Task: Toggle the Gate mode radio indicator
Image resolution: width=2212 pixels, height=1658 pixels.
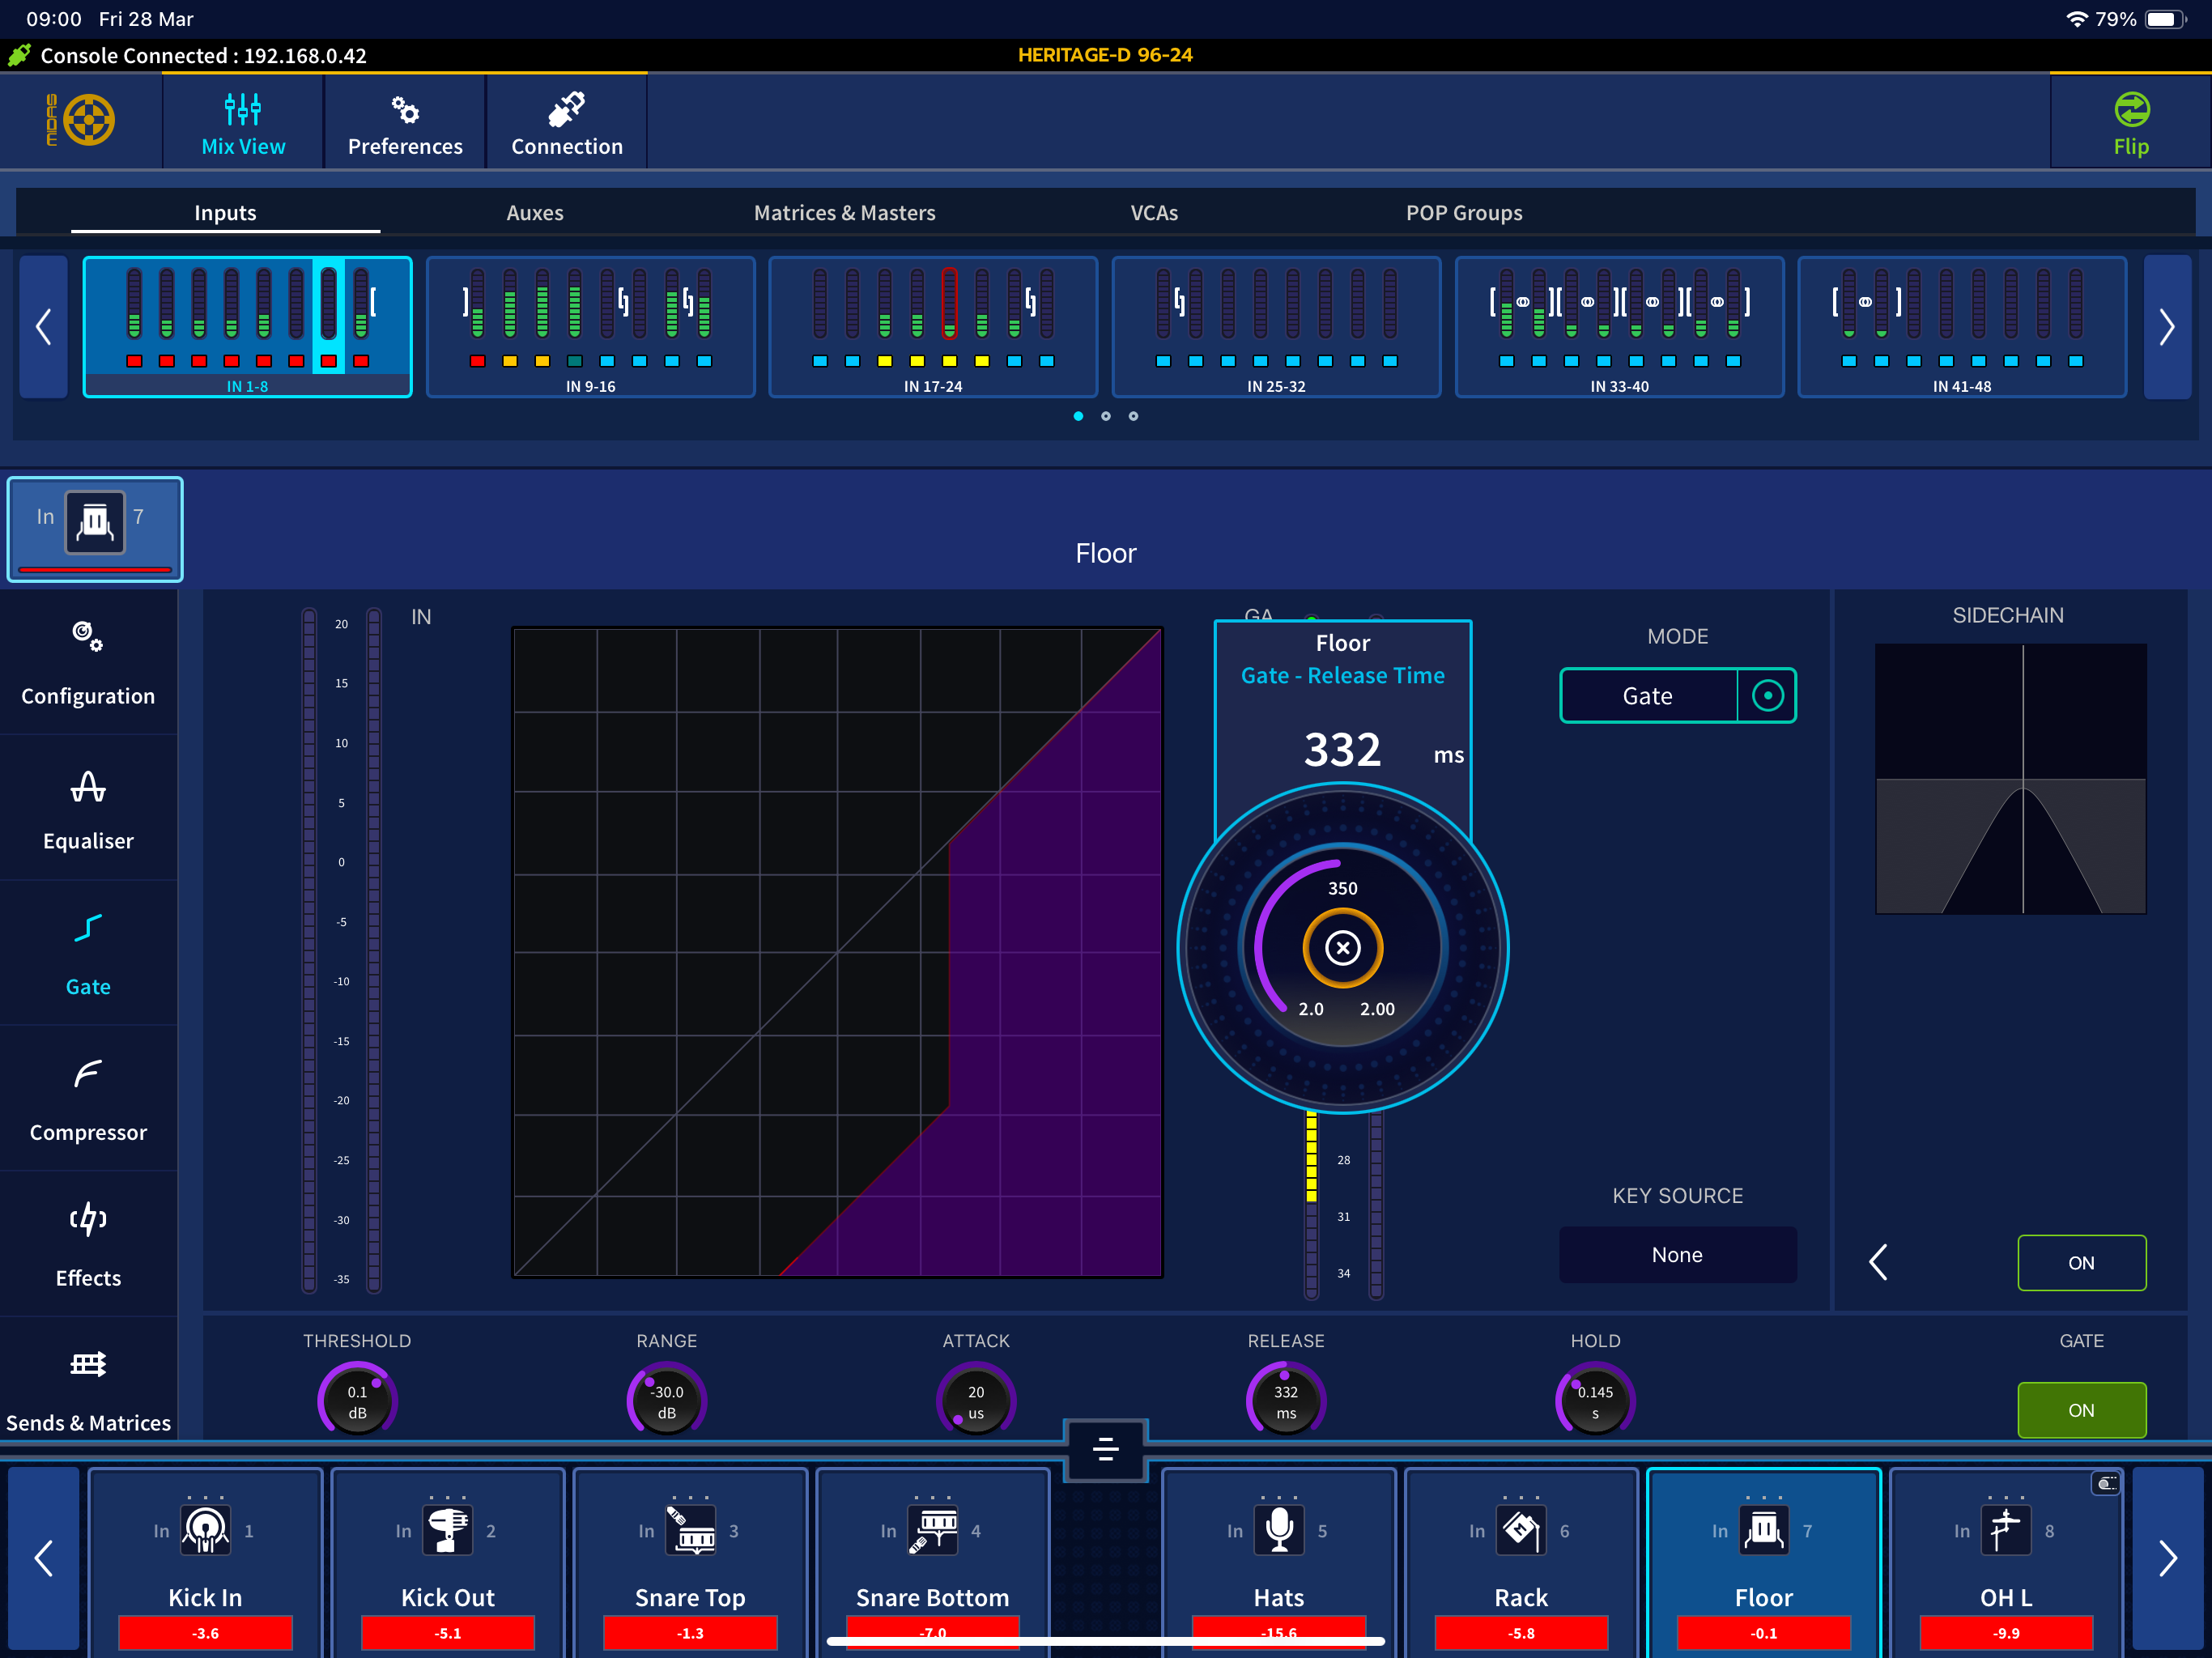Action: pyautogui.click(x=1768, y=695)
